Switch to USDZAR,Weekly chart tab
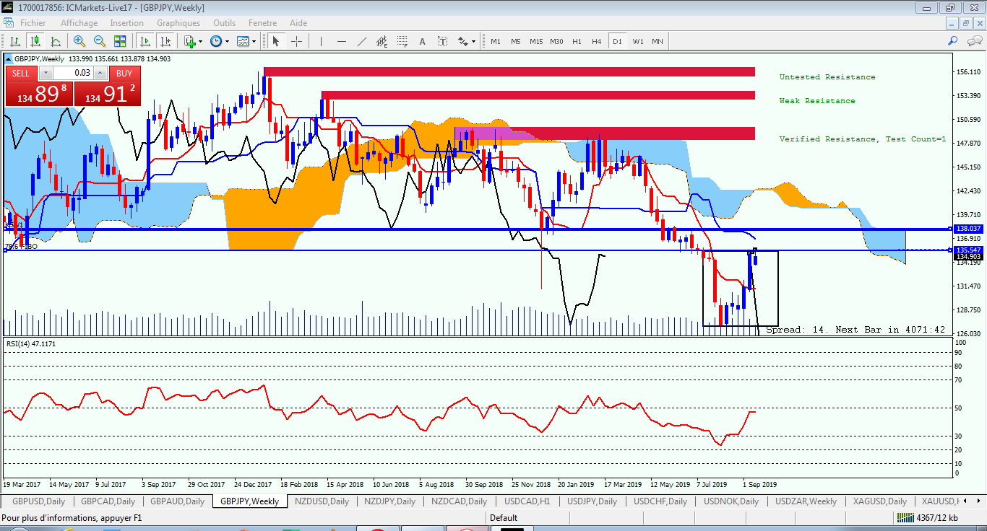Viewport: 987px width, 531px height. (x=806, y=501)
